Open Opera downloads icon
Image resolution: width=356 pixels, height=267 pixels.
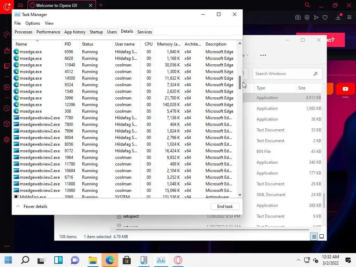pos(338,17)
